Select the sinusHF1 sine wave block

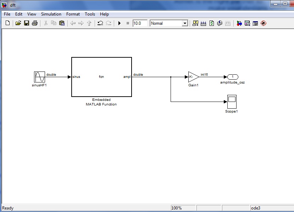tap(39, 77)
